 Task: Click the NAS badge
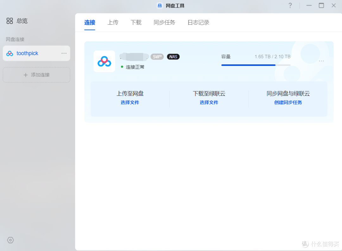point(173,57)
